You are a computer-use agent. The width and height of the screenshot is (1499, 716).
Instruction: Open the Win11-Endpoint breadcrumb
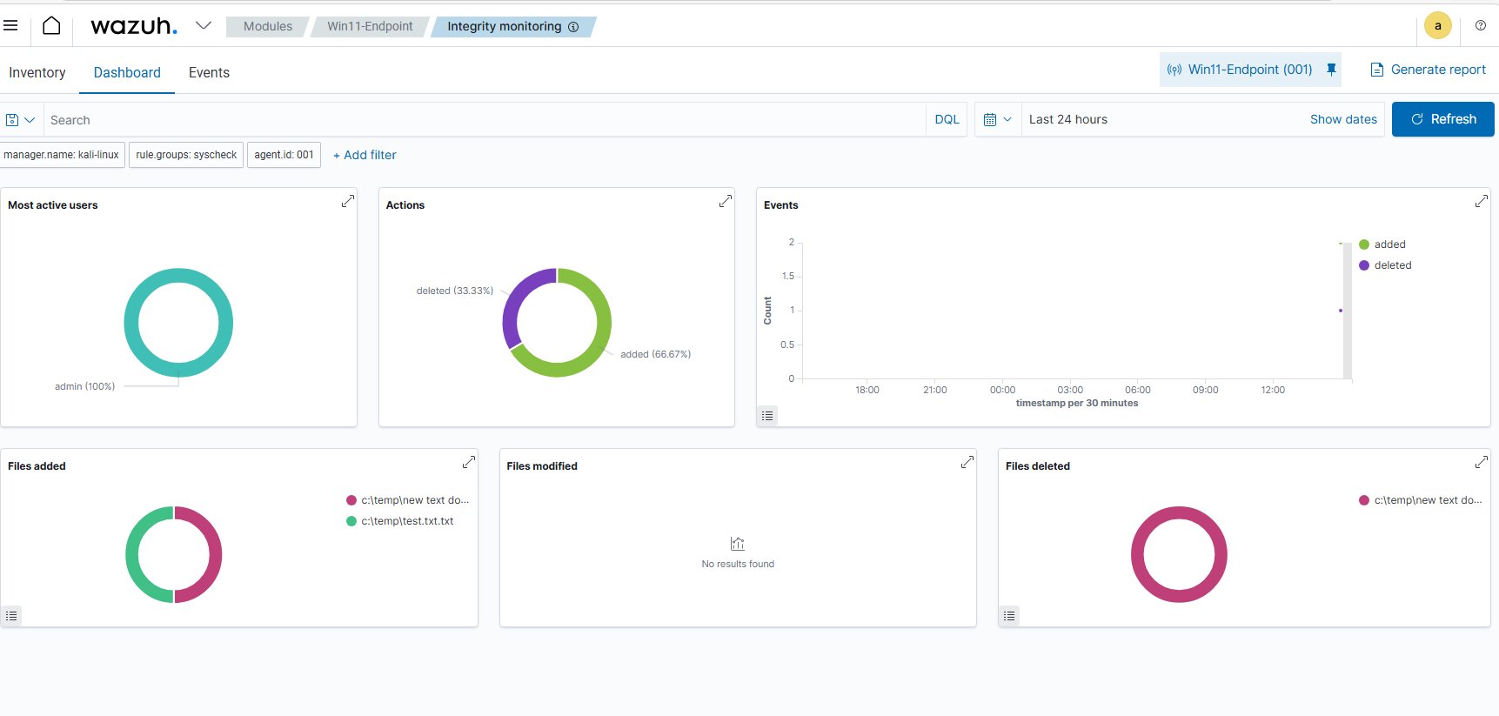click(370, 27)
